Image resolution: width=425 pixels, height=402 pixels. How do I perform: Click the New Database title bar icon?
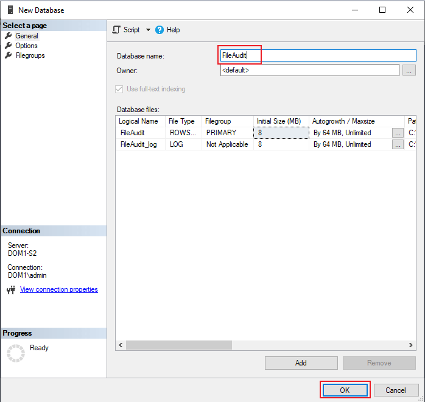[x=10, y=10]
